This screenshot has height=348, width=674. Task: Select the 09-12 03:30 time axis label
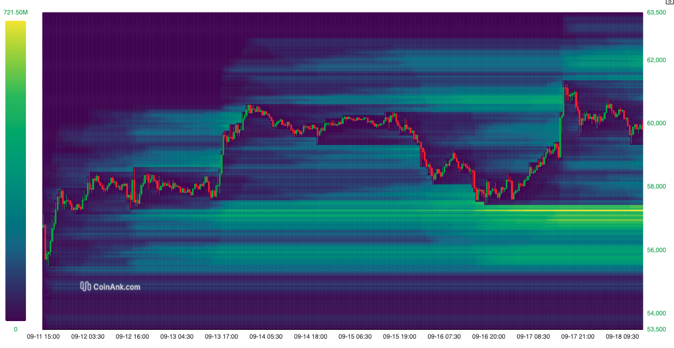coord(88,337)
